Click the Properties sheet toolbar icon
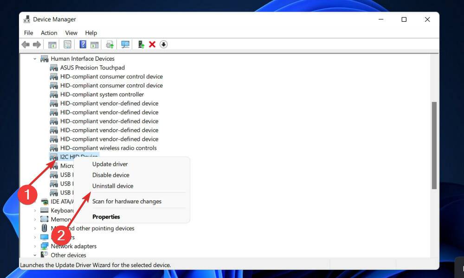Screen dimensions: 464x278 point(67,44)
